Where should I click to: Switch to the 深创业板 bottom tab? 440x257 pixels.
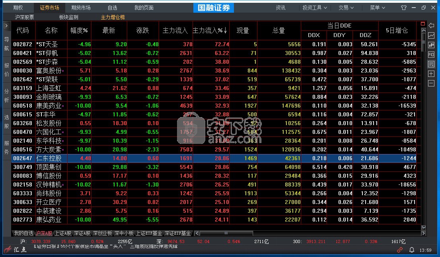point(102,233)
